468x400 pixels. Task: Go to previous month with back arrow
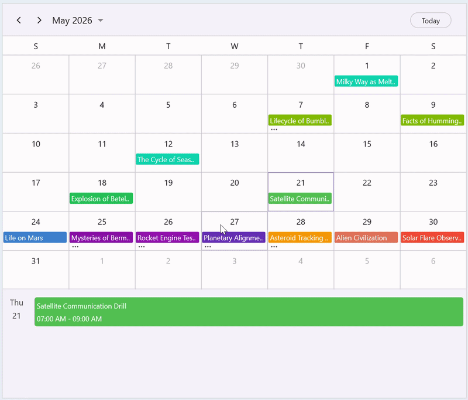point(19,20)
